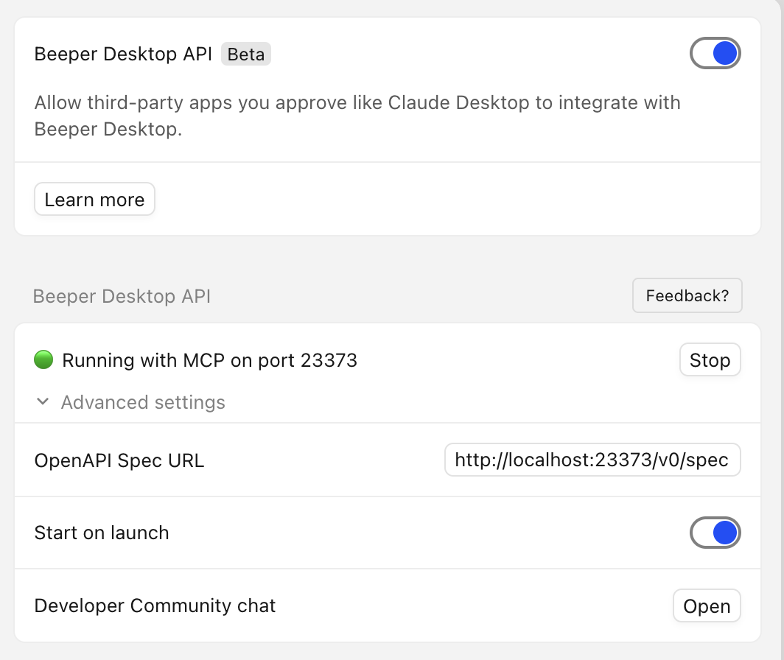The height and width of the screenshot is (660, 784).
Task: Open the Developer Community chat
Action: click(x=707, y=606)
